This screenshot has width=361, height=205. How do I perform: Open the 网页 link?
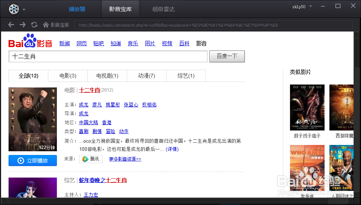click(x=82, y=43)
